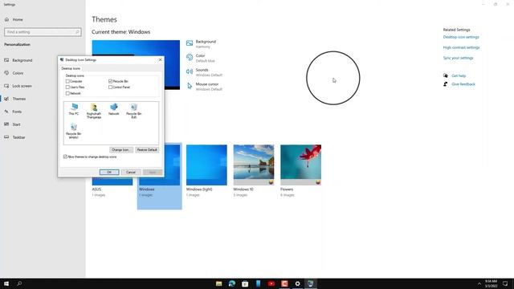Click the Mouse cursor option icon
This screenshot has height=289, width=514.
(x=190, y=86)
